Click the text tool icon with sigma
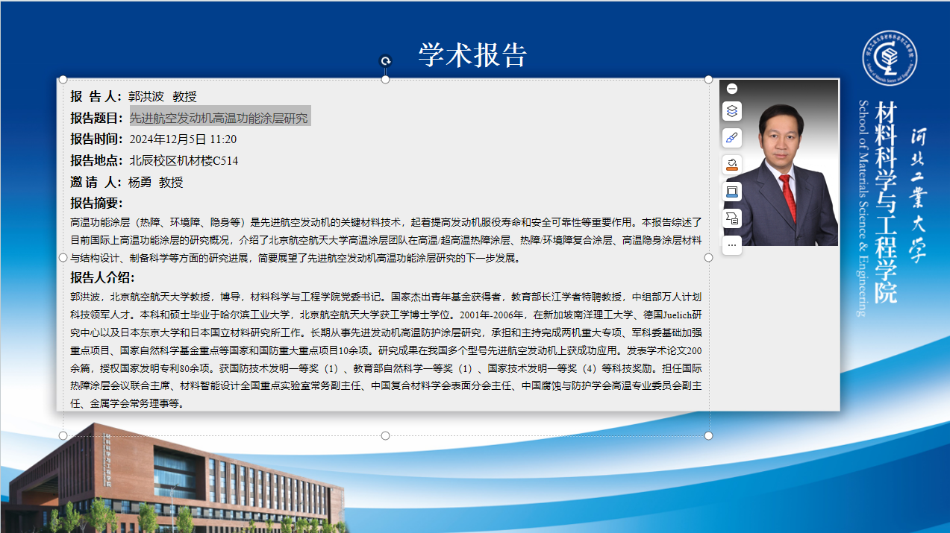Viewport: 950px width, 533px height. tap(732, 218)
